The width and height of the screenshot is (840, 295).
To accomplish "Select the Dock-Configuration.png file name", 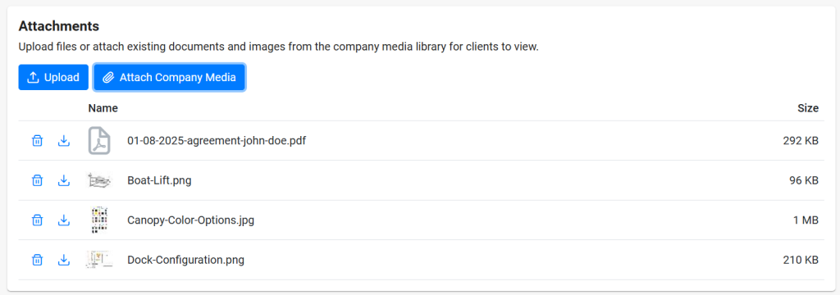I will click(x=186, y=261).
